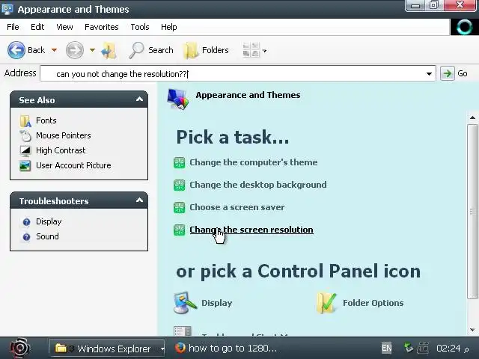Screen dimensions: 479x359
Task: Open the Folder Options icon
Action: pyautogui.click(x=327, y=302)
